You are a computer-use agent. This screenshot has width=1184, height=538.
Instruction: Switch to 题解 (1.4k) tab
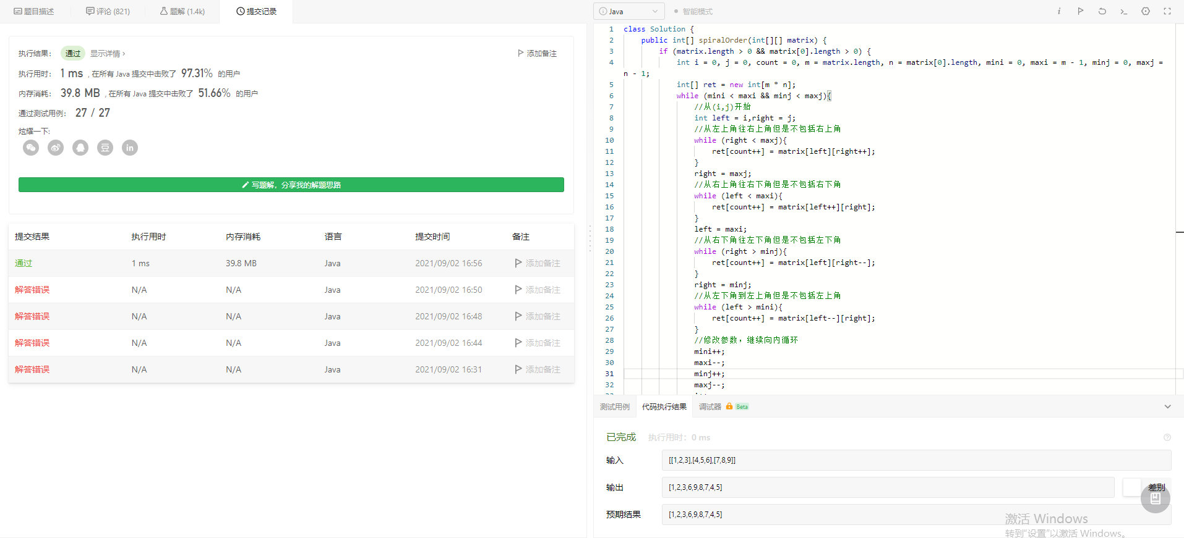(x=182, y=11)
